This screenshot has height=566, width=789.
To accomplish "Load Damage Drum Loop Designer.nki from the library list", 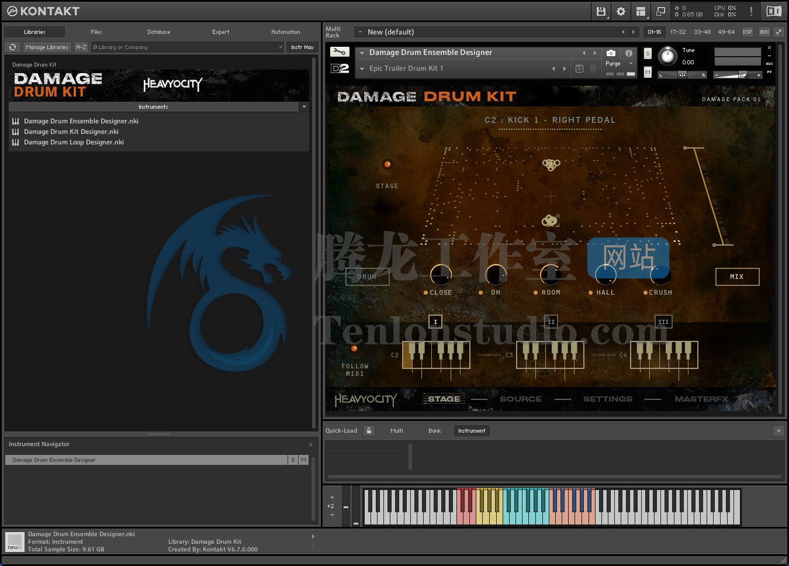I will click(74, 142).
